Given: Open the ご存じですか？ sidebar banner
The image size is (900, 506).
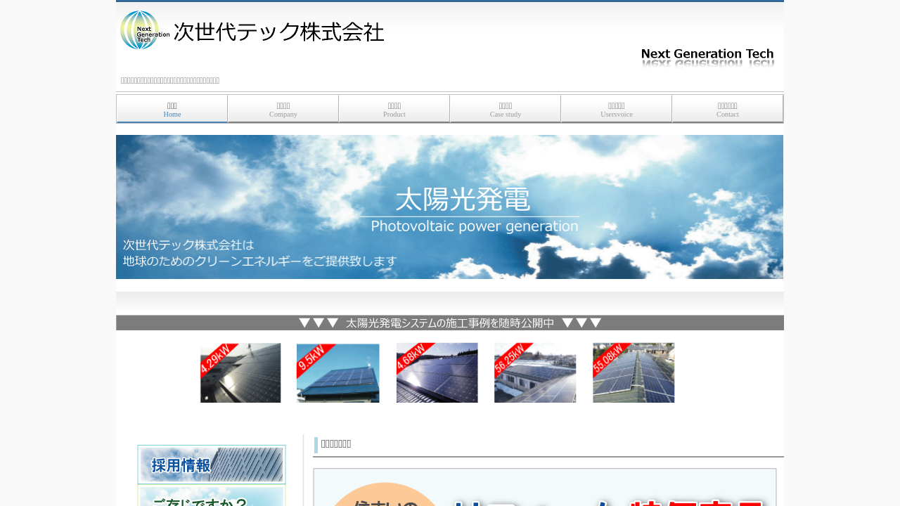Looking at the screenshot, I should (x=212, y=497).
